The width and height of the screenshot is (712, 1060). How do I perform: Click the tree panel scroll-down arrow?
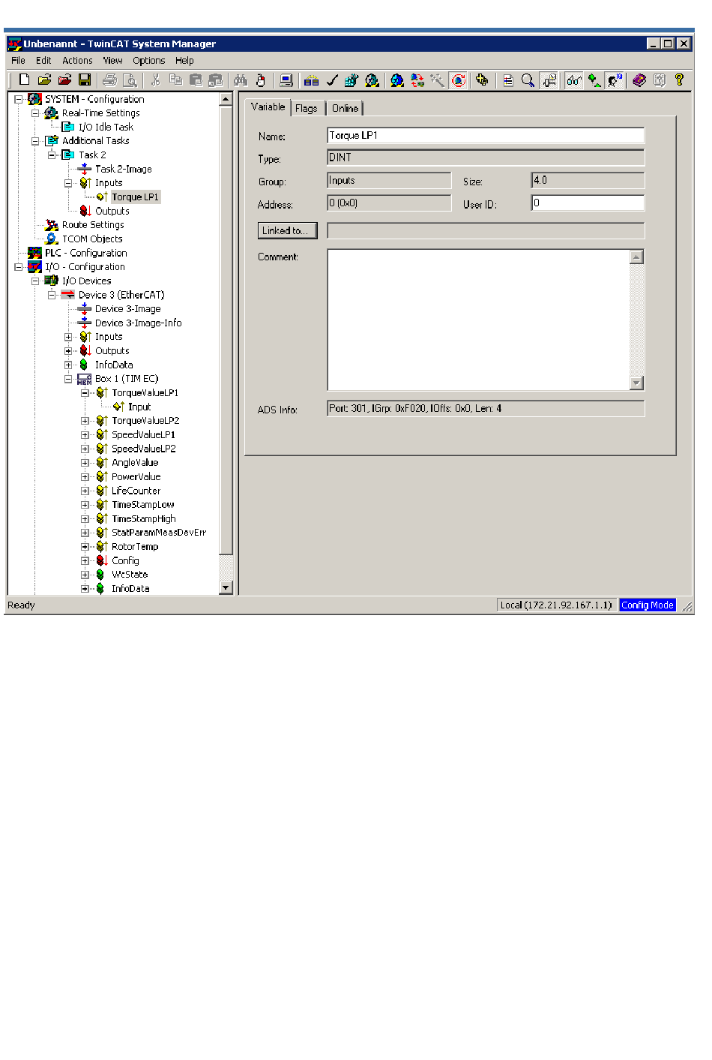(226, 588)
